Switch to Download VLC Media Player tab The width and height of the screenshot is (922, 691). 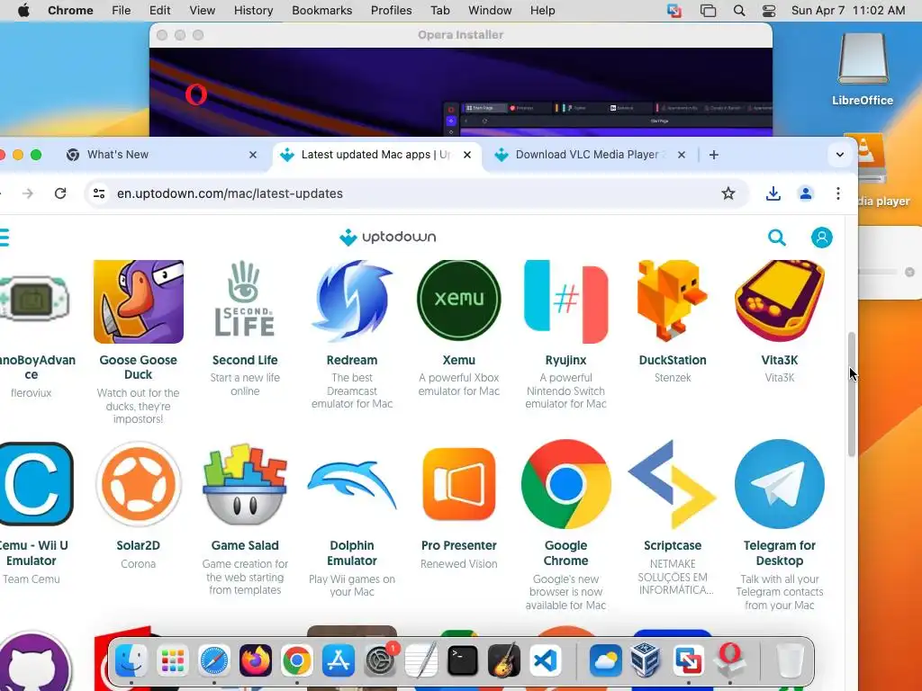click(x=590, y=155)
